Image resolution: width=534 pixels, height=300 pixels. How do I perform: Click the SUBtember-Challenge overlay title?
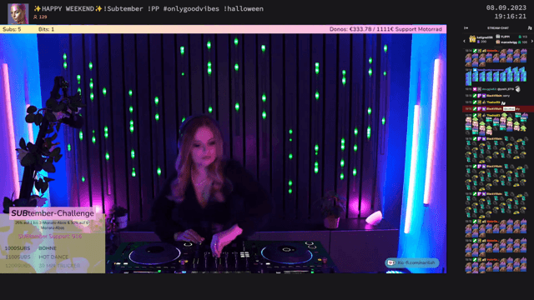[53, 213]
